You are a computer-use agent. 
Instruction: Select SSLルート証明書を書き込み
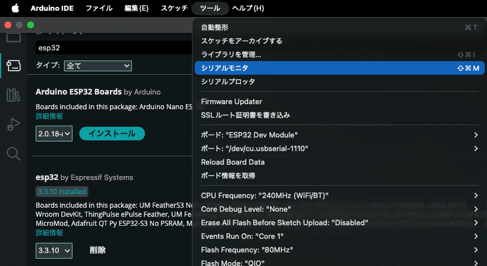339,115
